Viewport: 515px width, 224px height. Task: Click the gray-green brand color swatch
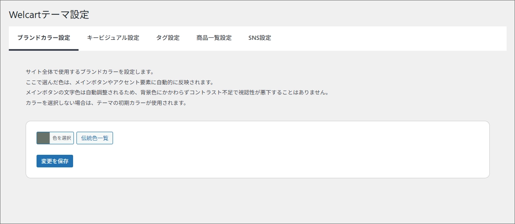click(x=43, y=138)
